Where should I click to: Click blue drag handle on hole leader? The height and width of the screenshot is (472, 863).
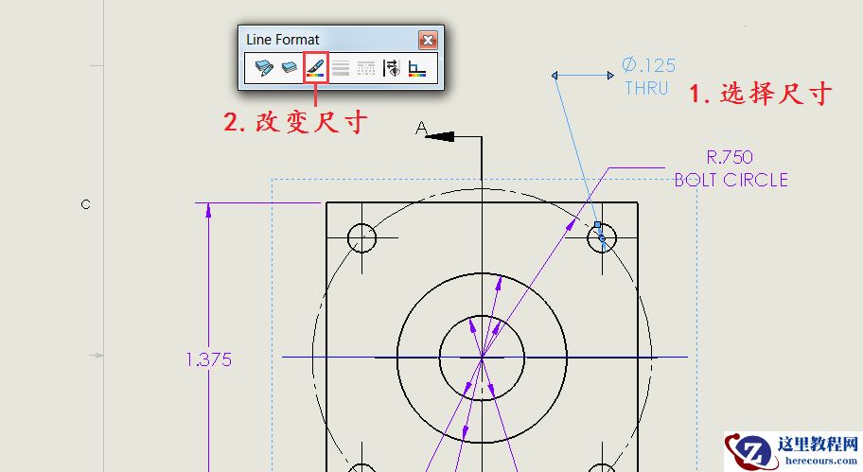tap(598, 225)
